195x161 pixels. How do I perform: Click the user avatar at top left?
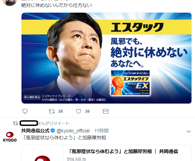click(10, 2)
